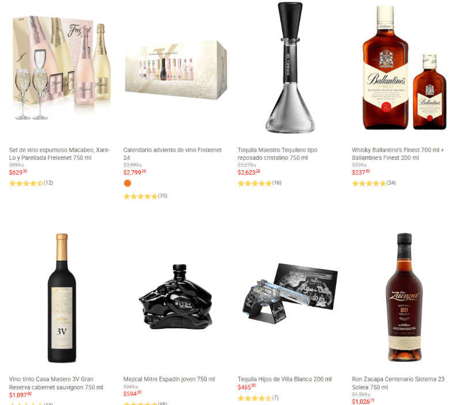
Task: Open the pistol-shaped Hijos de Villa tequila image
Action: [x=290, y=293]
